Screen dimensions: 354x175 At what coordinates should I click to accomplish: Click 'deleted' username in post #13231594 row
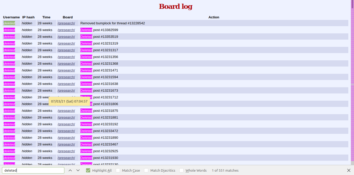pyautogui.click(x=9, y=77)
